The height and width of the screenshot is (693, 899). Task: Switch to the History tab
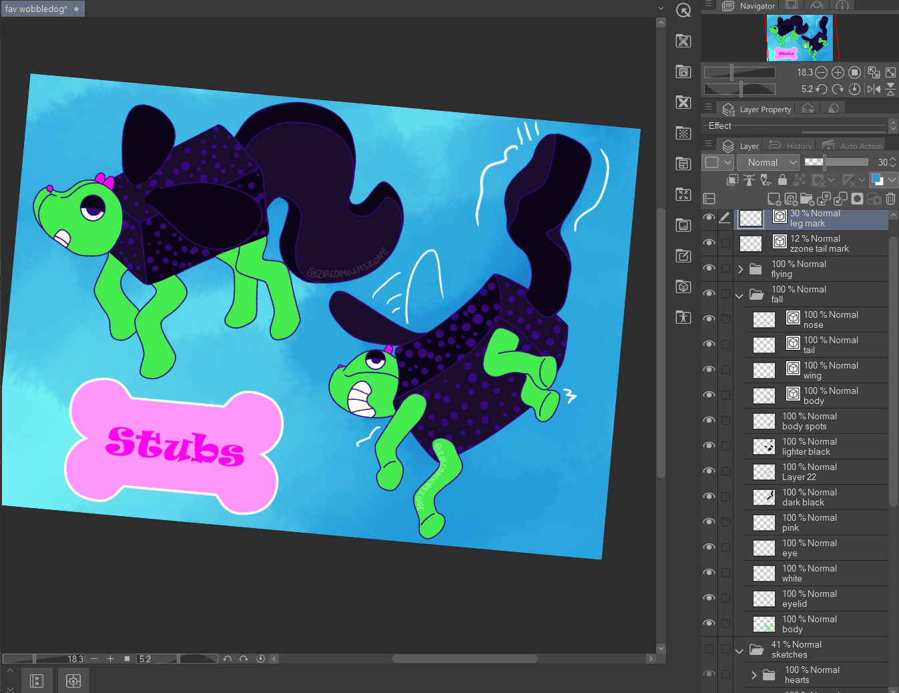tap(792, 146)
